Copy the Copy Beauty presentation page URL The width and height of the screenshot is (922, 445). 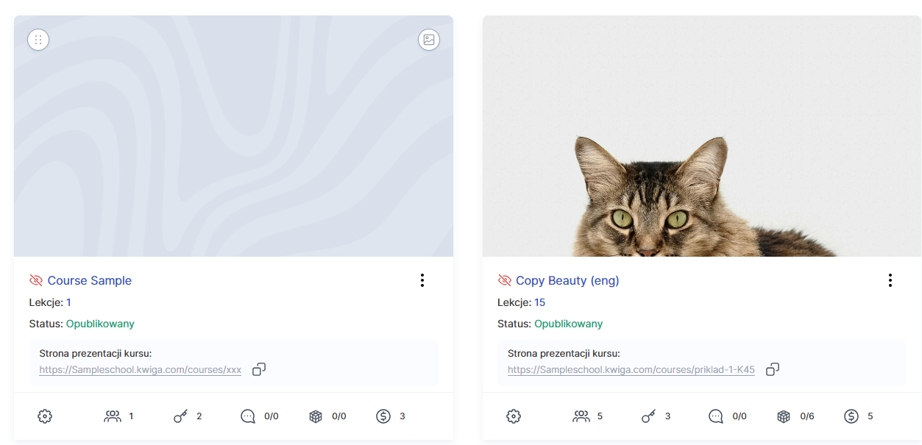point(773,369)
